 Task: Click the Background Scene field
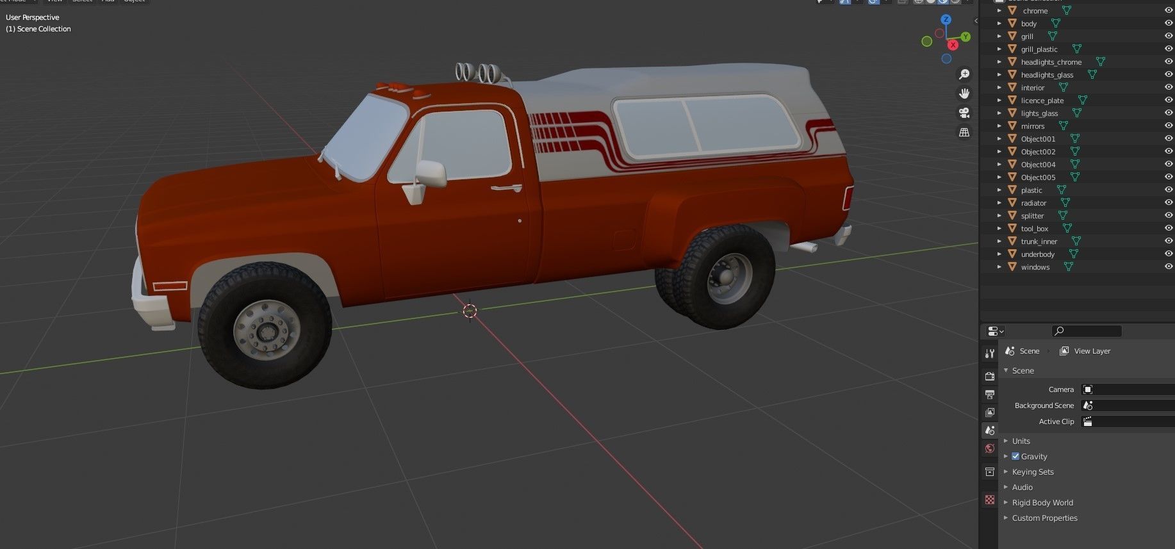point(1128,406)
